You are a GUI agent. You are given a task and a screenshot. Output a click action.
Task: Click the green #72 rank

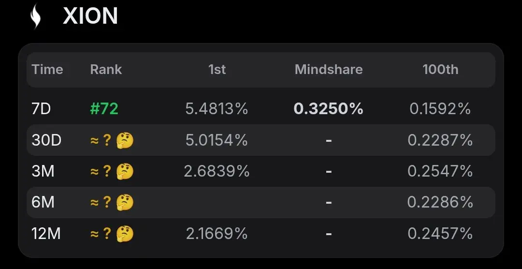click(x=104, y=109)
